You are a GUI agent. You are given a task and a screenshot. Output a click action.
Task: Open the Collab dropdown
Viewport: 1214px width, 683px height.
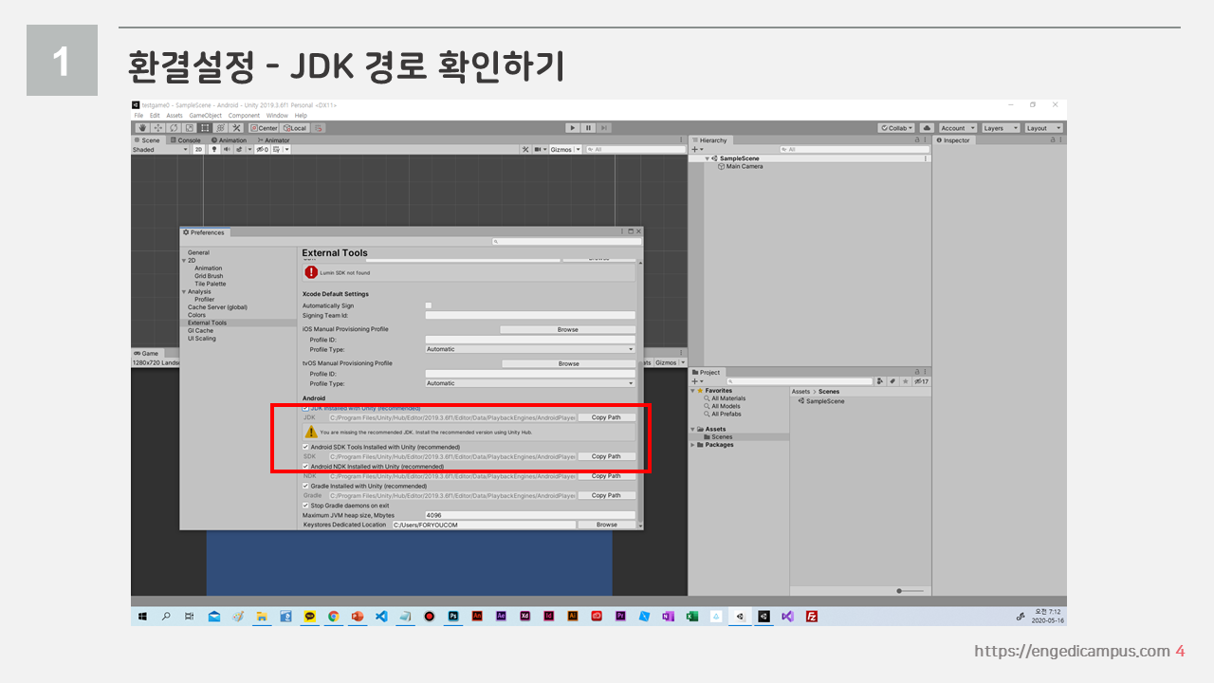pyautogui.click(x=897, y=128)
